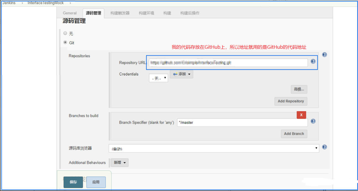Switch to the 构建环境 tab
Screen dimensions: 358x191
(147, 13)
